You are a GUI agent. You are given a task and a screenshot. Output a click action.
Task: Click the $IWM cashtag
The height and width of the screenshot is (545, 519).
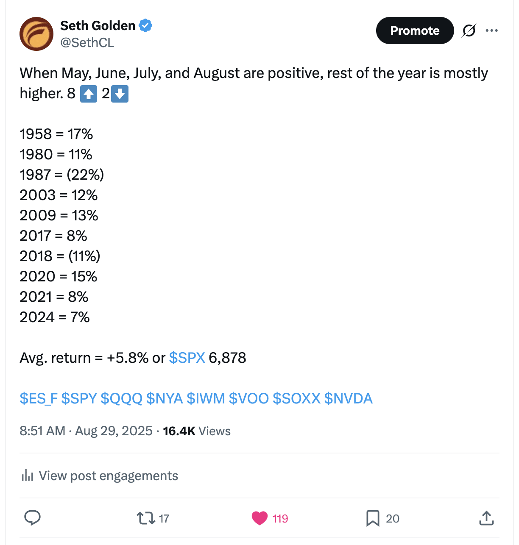(x=206, y=398)
